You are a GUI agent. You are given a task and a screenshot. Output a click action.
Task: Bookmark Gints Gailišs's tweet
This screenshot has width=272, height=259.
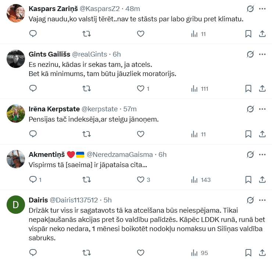tap(248, 89)
